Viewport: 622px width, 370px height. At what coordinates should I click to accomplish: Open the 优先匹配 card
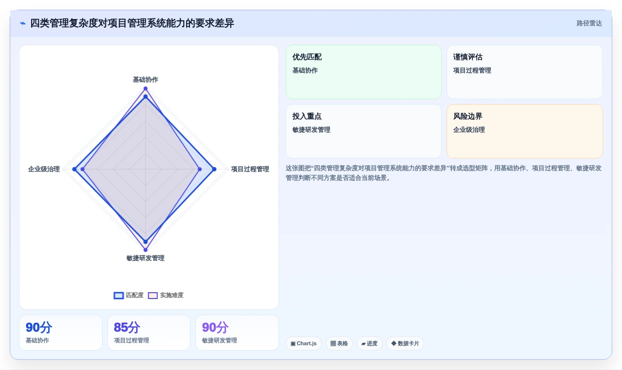(363, 72)
